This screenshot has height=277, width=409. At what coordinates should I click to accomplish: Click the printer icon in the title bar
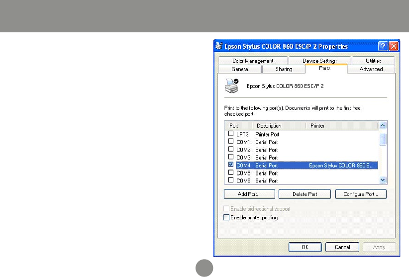tap(219, 46)
